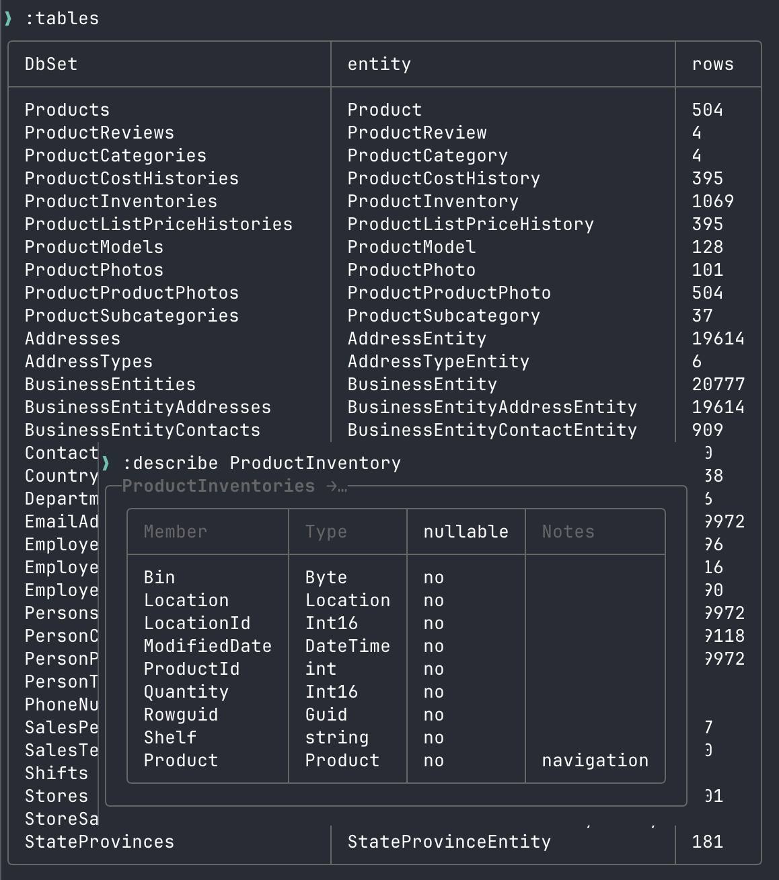Select the Member column header

176,531
